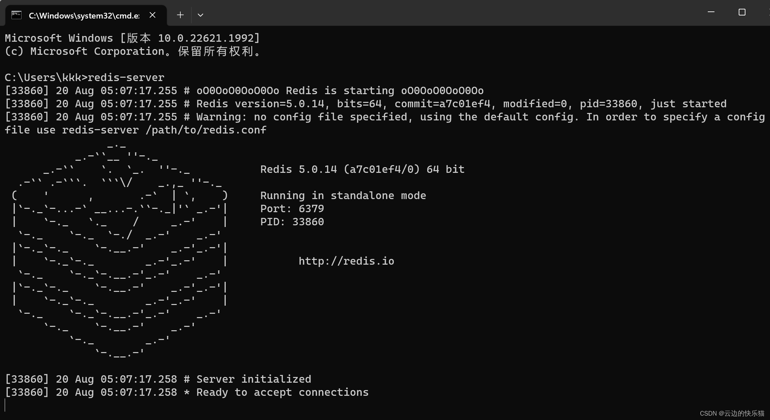Click the Port: 6379 text
This screenshot has width=770, height=420.
tap(292, 208)
